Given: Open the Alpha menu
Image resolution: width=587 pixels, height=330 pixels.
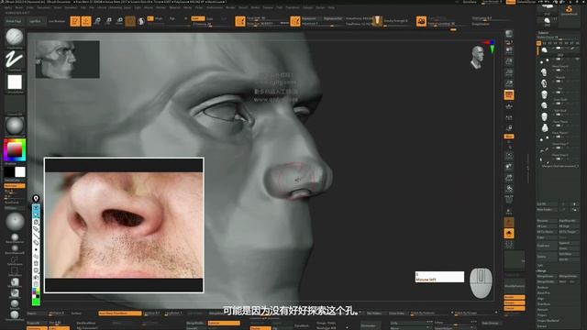Looking at the screenshot, I should (x=8, y=7).
